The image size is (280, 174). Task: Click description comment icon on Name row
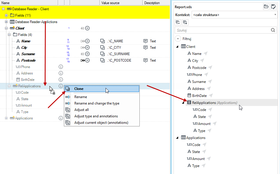[x=146, y=41]
